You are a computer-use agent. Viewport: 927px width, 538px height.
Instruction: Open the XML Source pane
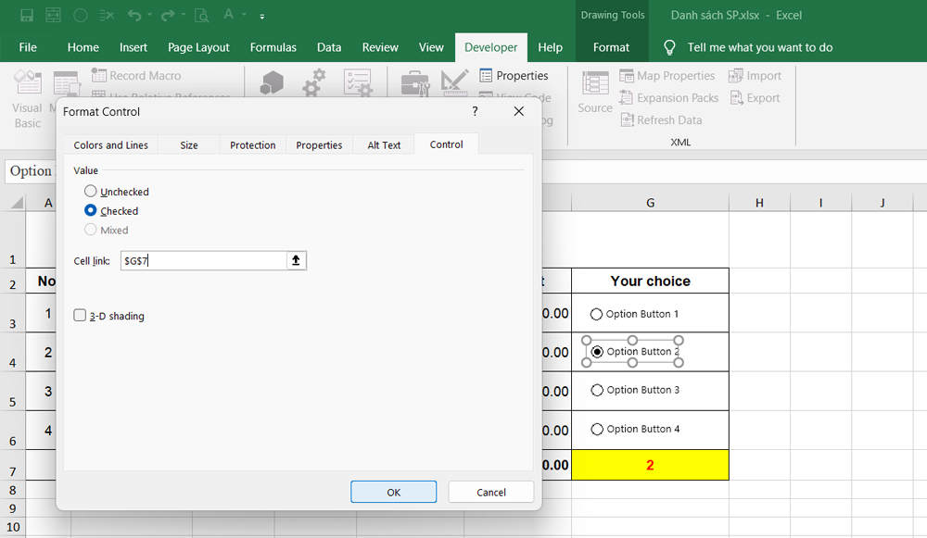(x=595, y=92)
